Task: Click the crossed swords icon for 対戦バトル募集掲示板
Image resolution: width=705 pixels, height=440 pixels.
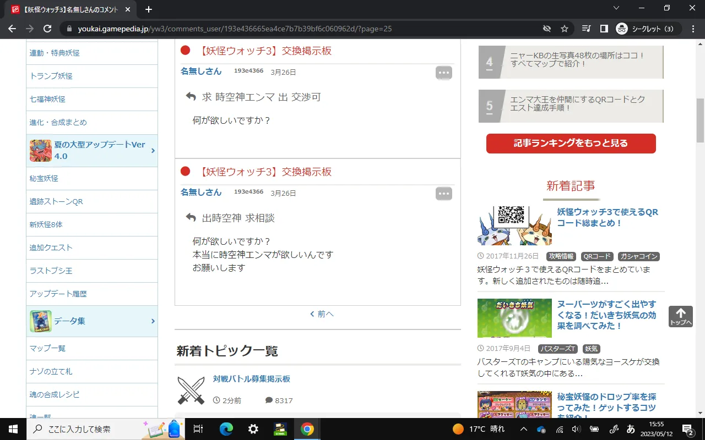Action: coord(191,391)
